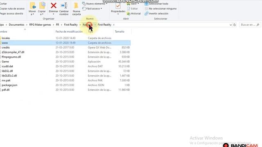Select the www folder row
262x147 pixels.
65,43
